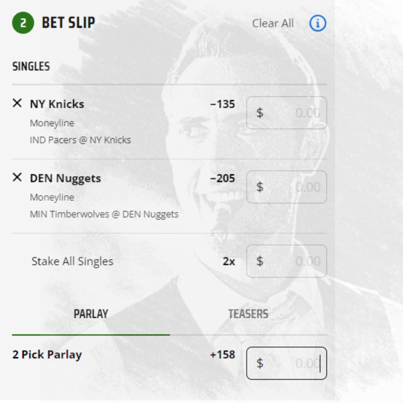The width and height of the screenshot is (403, 403).
Task: Click the -135 Knicks odds
Action: 222,104
